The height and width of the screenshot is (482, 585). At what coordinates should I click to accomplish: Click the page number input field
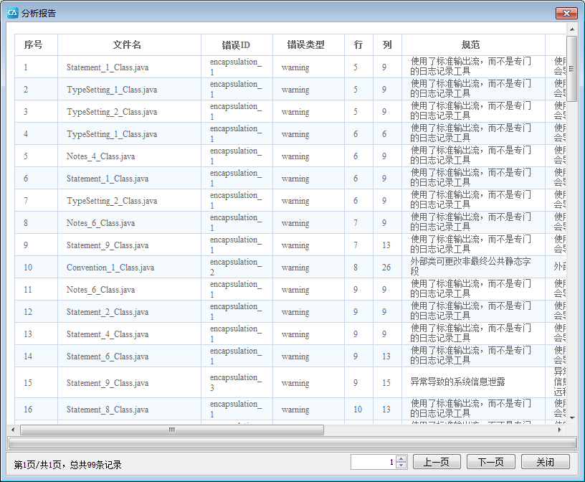[x=373, y=463]
